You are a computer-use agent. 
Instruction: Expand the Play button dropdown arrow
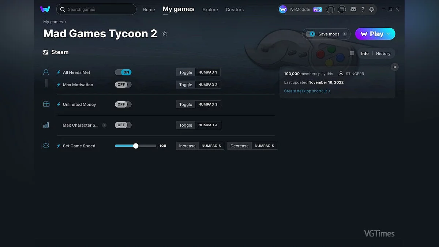click(388, 34)
